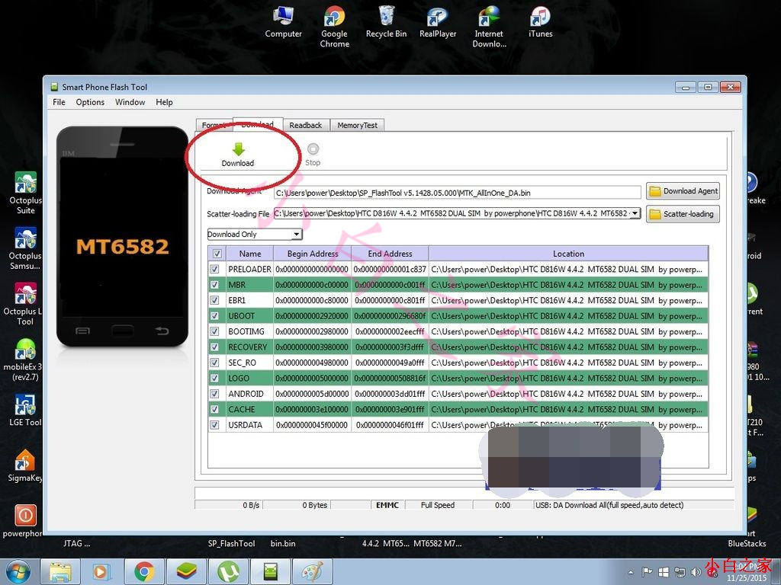Click the End Address column header

[x=390, y=254]
